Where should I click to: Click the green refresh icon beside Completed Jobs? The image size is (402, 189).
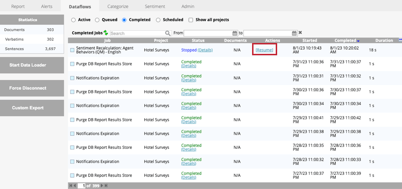click(106, 33)
